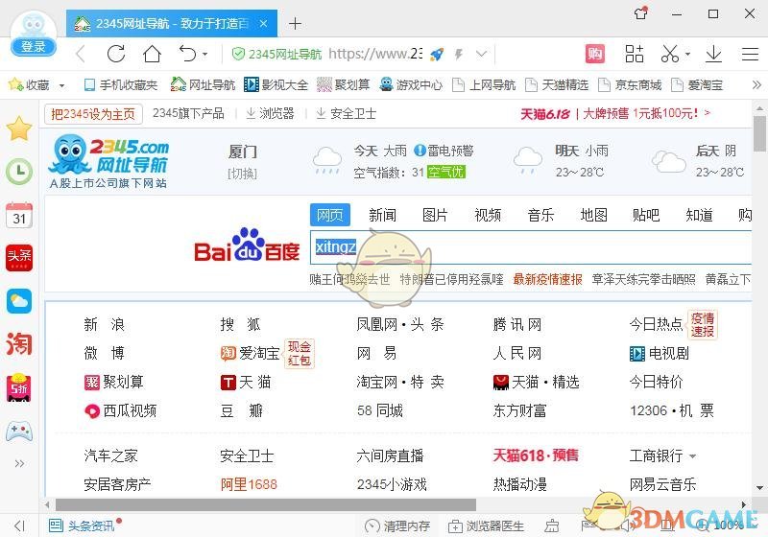The height and width of the screenshot is (537, 768).
Task: Click the 浏览器 download link
Action: (270, 113)
